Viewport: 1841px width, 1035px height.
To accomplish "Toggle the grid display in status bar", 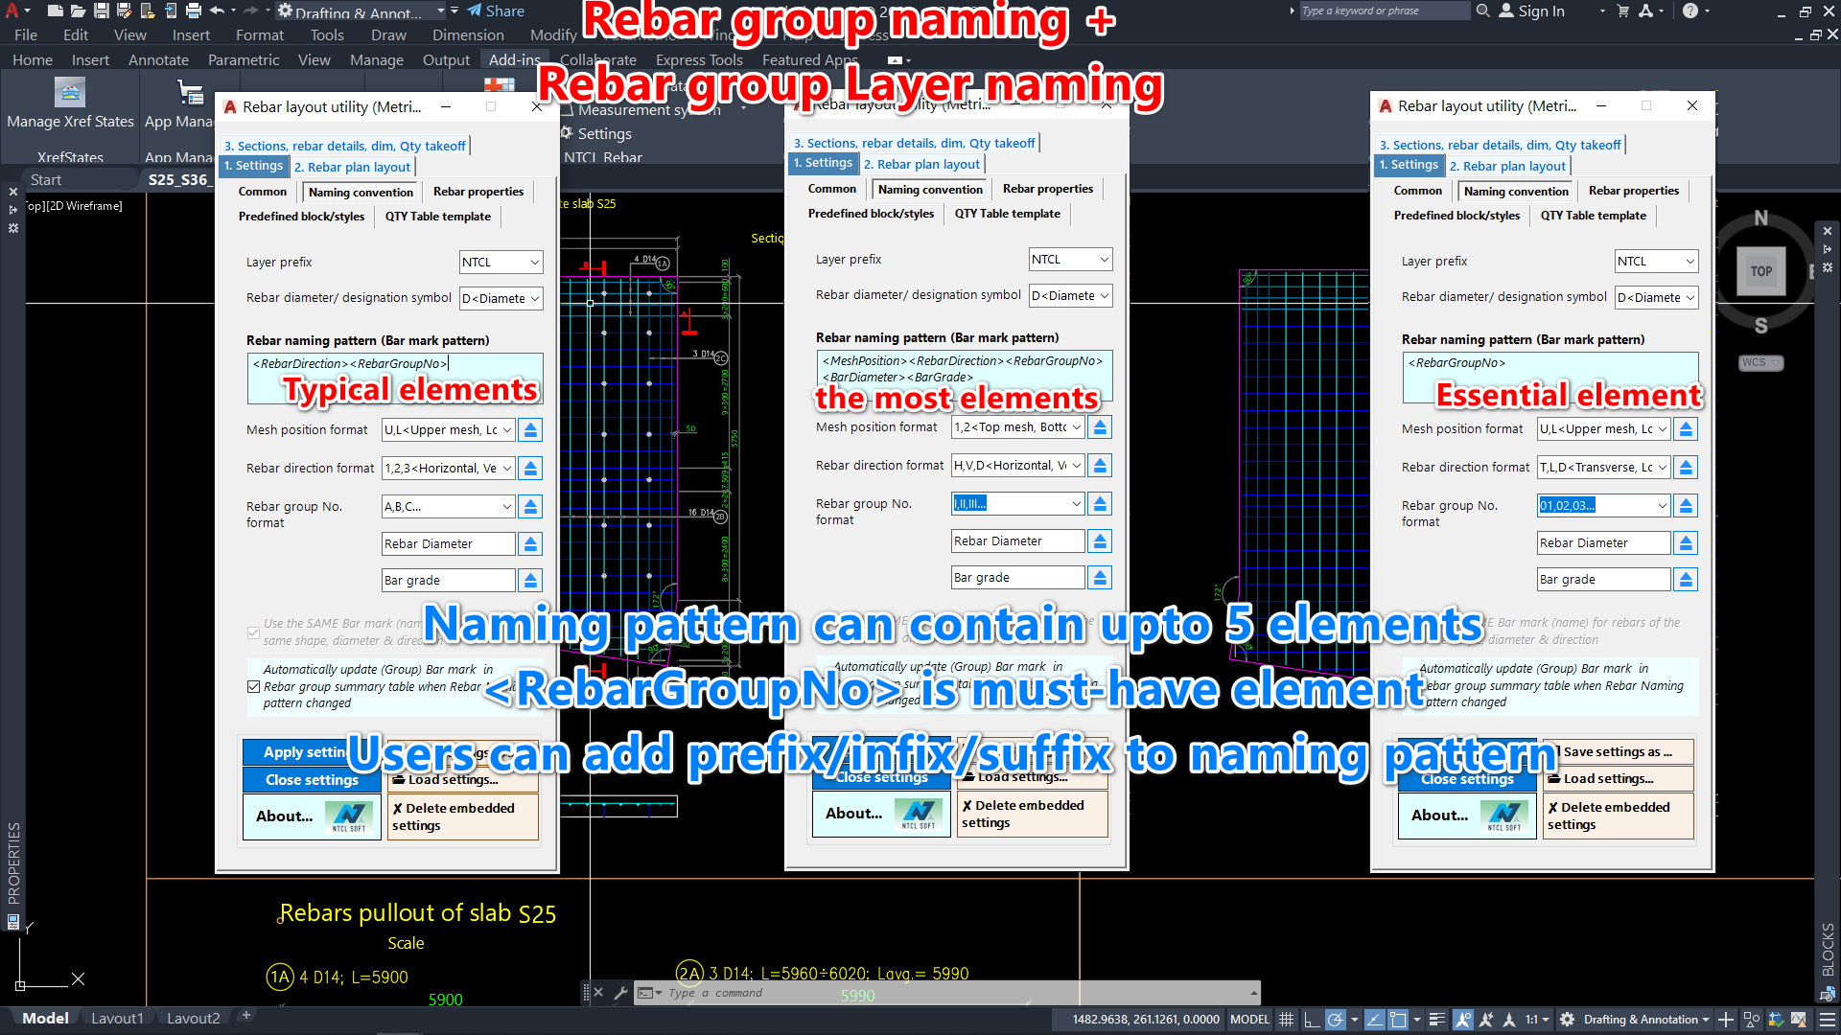I will (x=1287, y=1020).
